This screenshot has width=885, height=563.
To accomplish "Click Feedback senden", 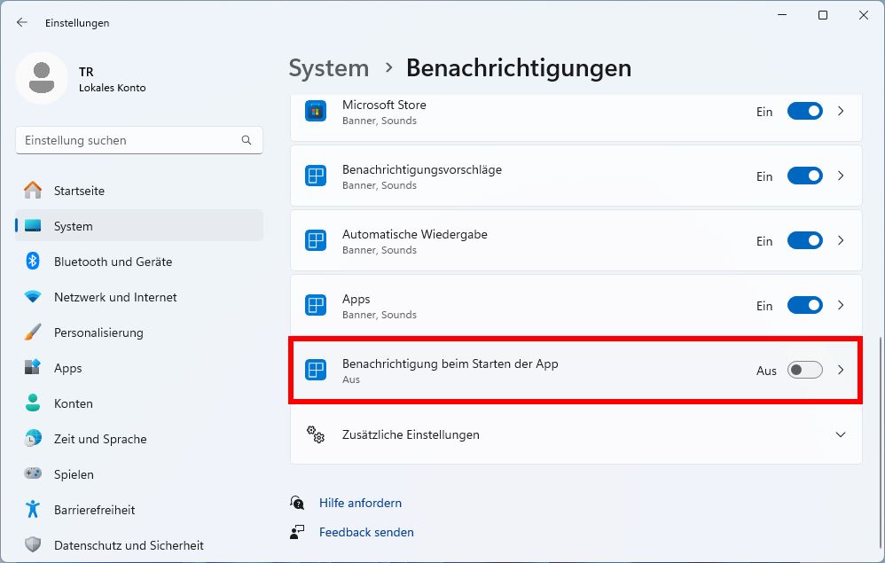I will [365, 532].
